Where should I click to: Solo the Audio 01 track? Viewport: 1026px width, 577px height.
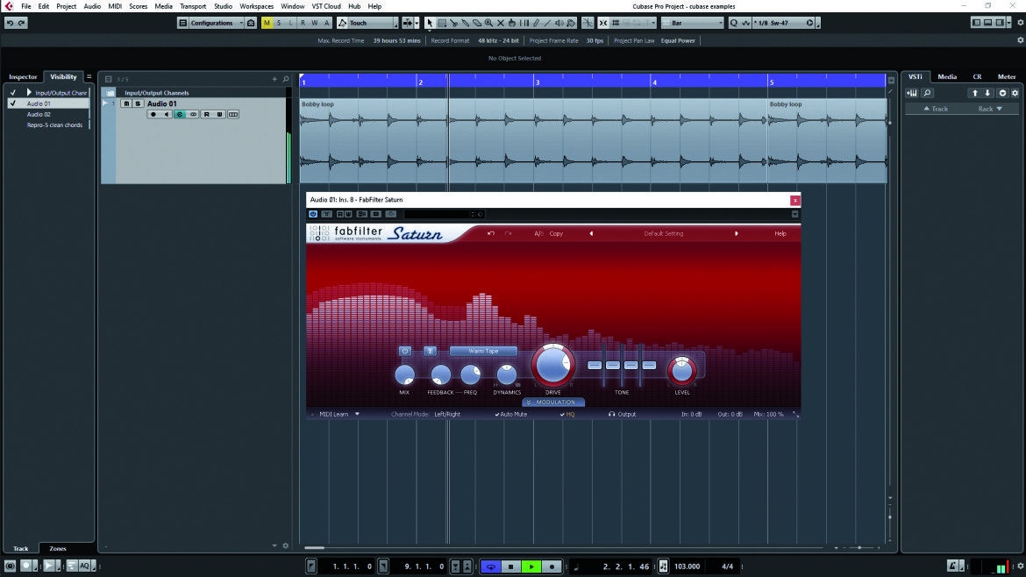click(138, 103)
